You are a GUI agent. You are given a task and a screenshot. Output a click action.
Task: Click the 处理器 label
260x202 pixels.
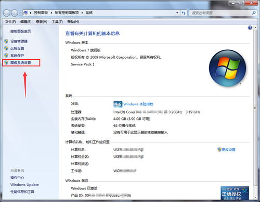pos(76,112)
